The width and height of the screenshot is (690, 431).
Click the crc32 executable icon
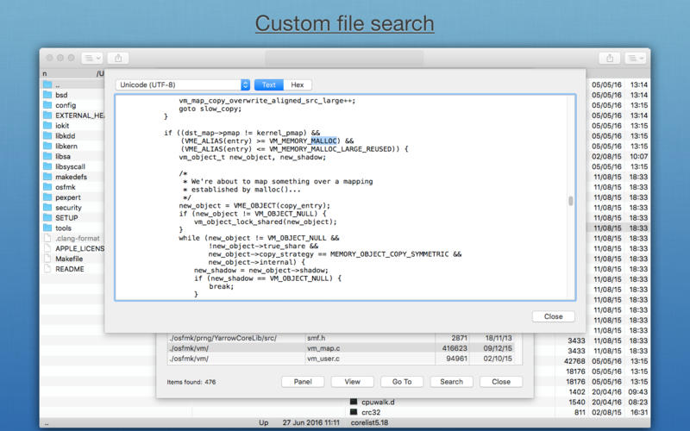click(x=354, y=412)
